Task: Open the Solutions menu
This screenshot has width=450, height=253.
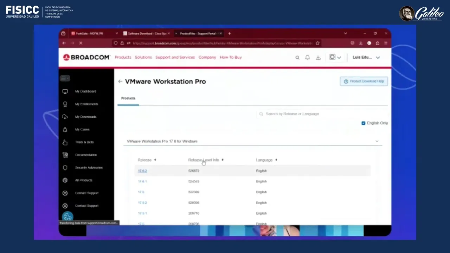Action: (x=143, y=57)
